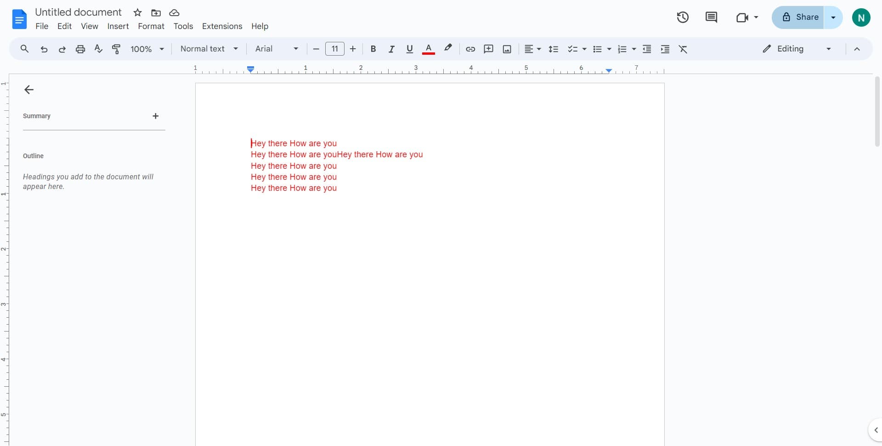Open the red text color picker
This screenshot has height=446, width=882.
pos(429,49)
